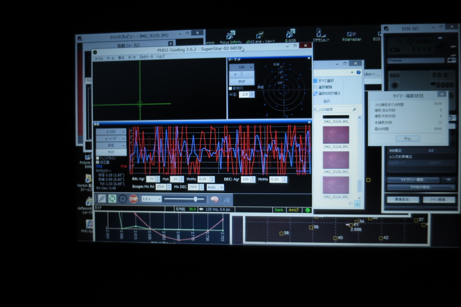Screen dimensions: 461x307
Task: Click the crosshair auto-select star icon
Action: [x=123, y=199]
